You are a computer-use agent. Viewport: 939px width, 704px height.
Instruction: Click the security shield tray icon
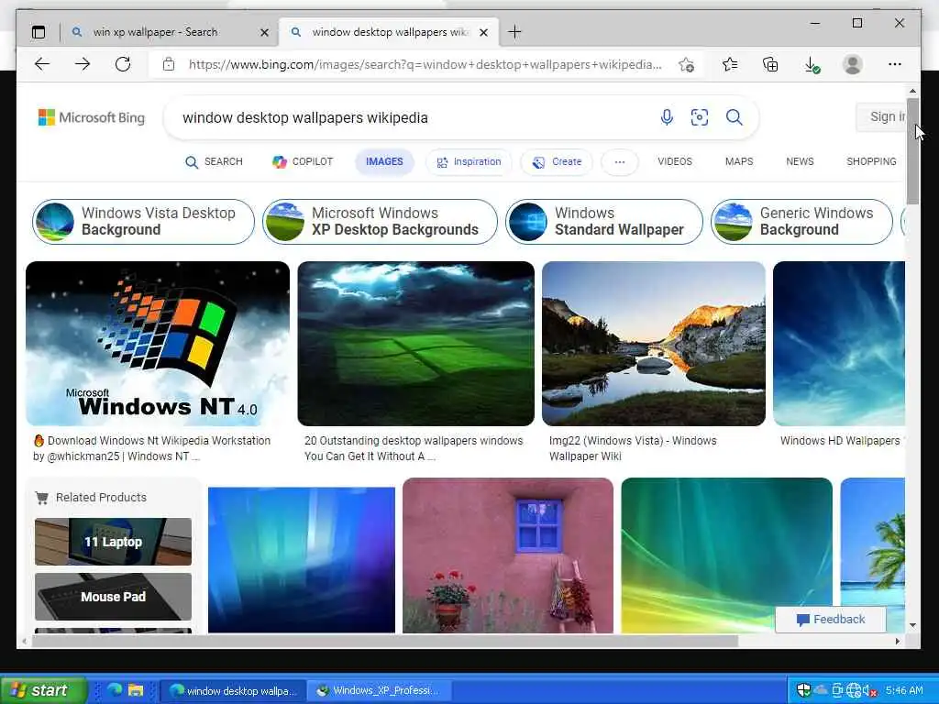tap(803, 690)
